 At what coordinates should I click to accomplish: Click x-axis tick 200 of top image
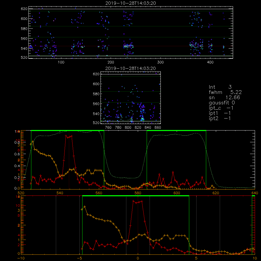tap(111, 62)
